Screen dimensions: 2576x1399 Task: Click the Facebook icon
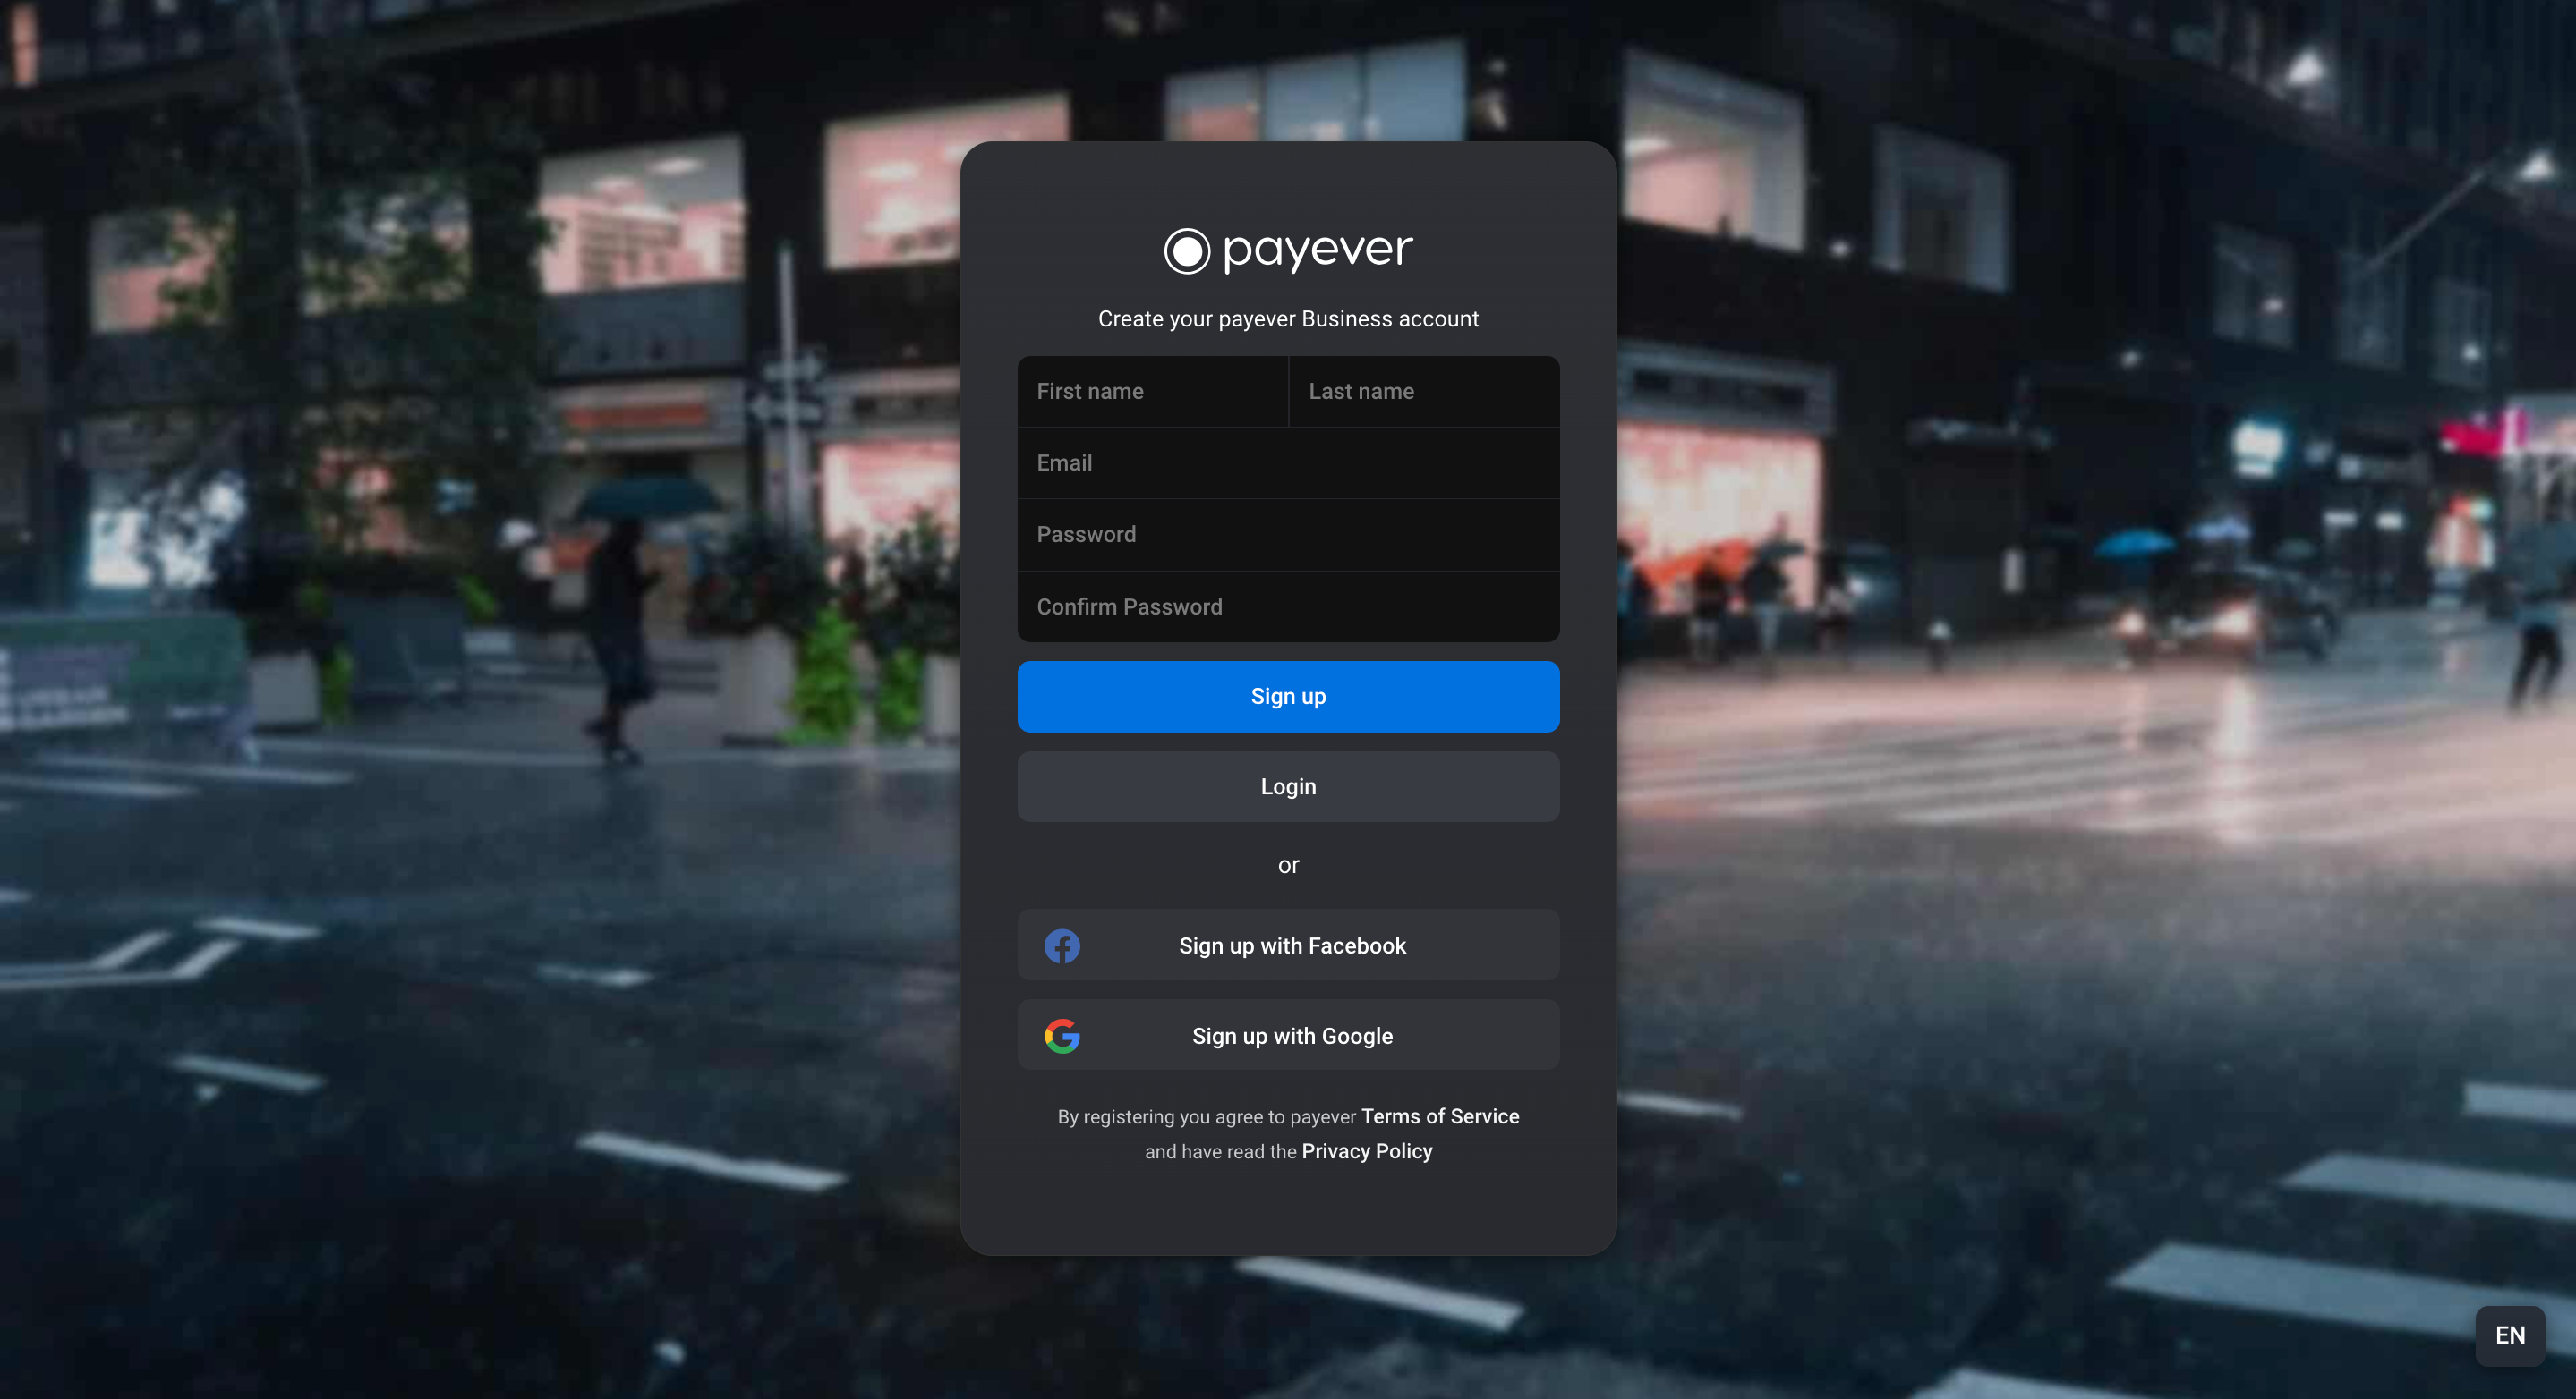click(x=1062, y=945)
